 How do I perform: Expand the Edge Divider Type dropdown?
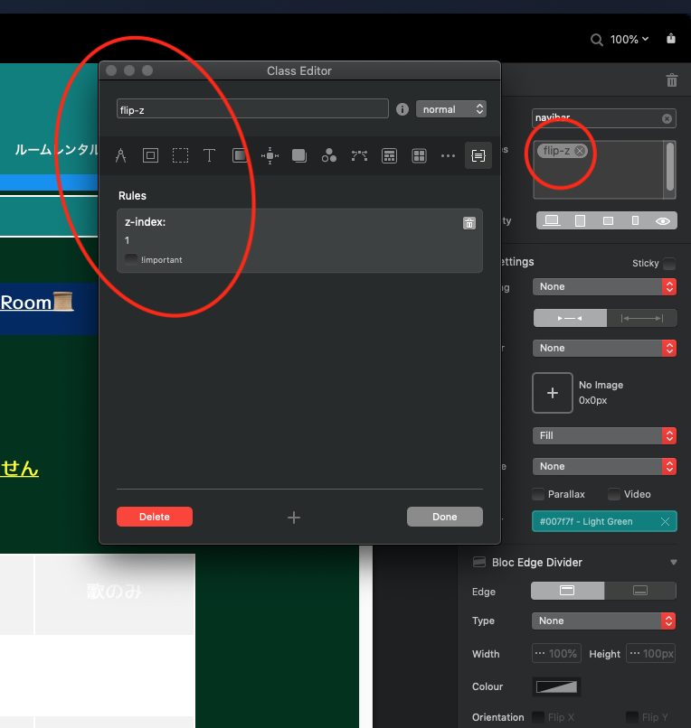pos(603,621)
